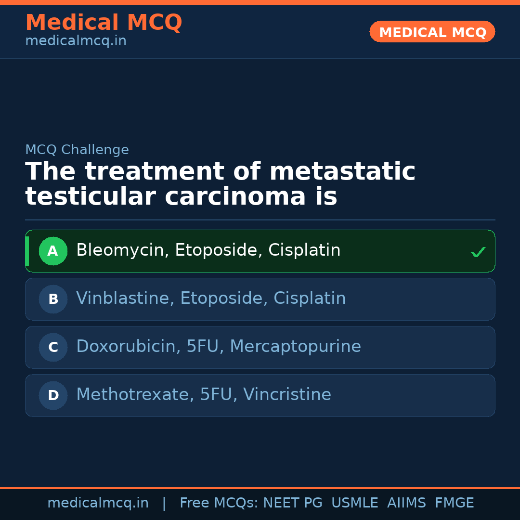Click the B letter circle badge

(x=53, y=299)
